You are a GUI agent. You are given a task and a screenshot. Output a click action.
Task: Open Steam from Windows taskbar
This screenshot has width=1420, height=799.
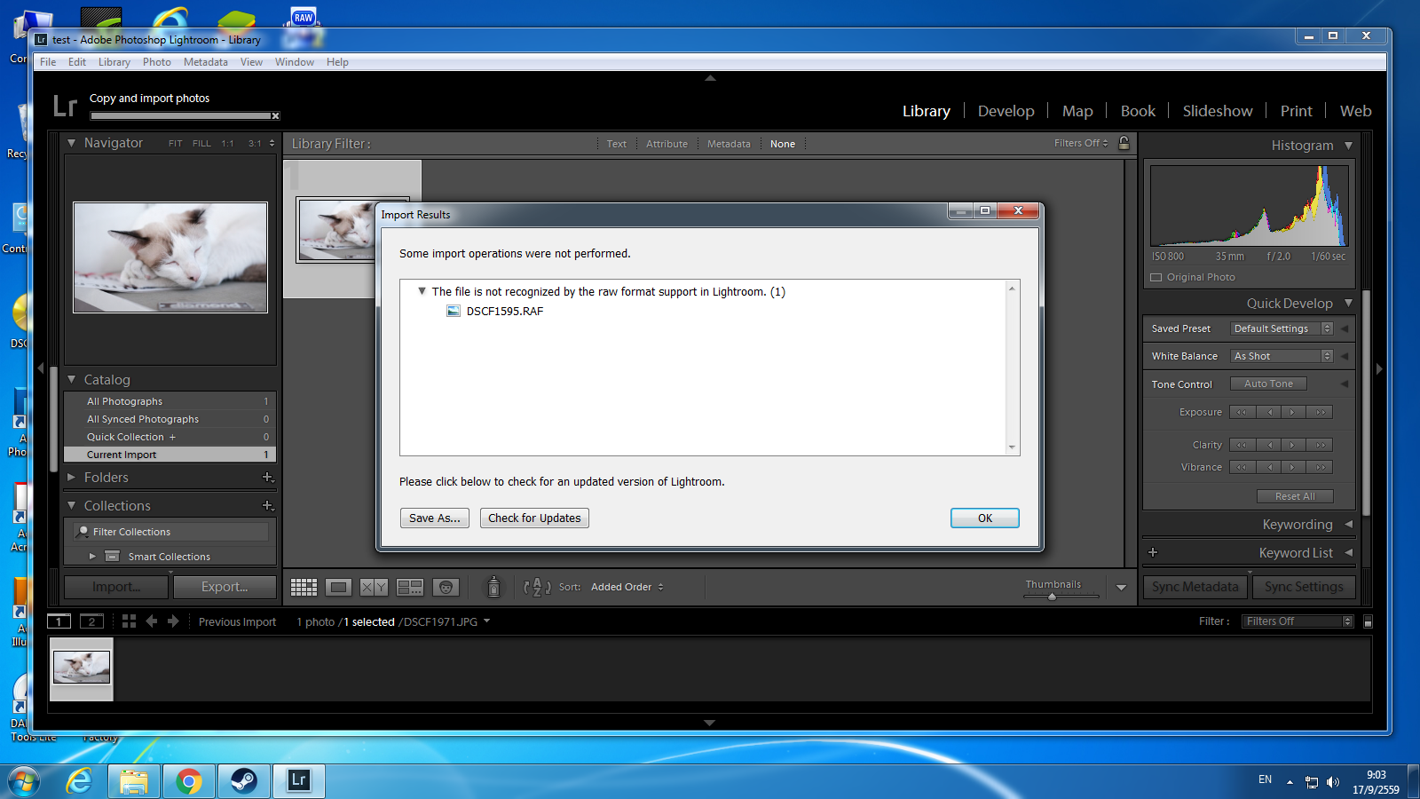(243, 781)
